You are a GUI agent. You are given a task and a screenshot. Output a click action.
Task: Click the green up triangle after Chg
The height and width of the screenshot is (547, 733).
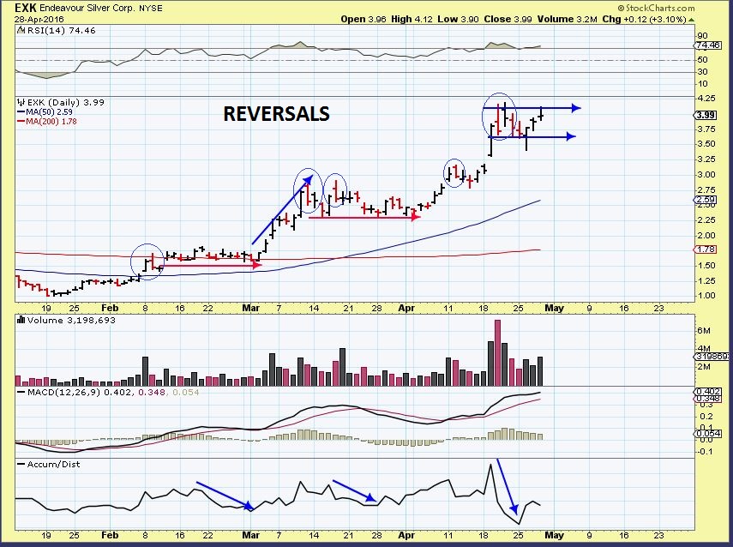pyautogui.click(x=692, y=20)
